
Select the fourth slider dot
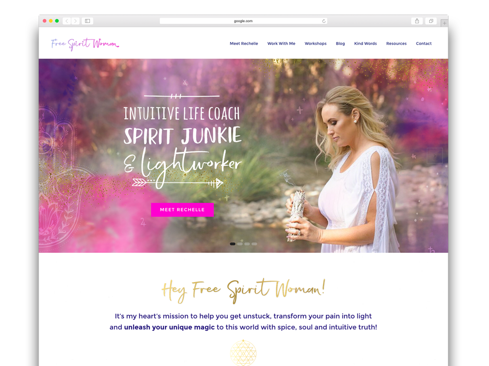click(254, 244)
